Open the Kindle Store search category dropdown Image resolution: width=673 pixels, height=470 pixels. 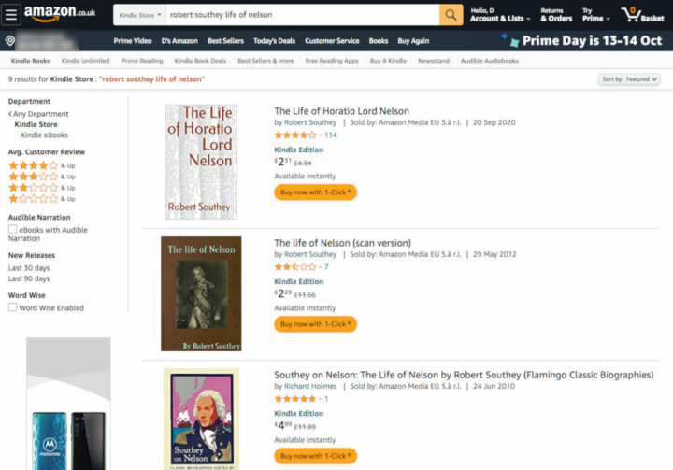point(140,15)
